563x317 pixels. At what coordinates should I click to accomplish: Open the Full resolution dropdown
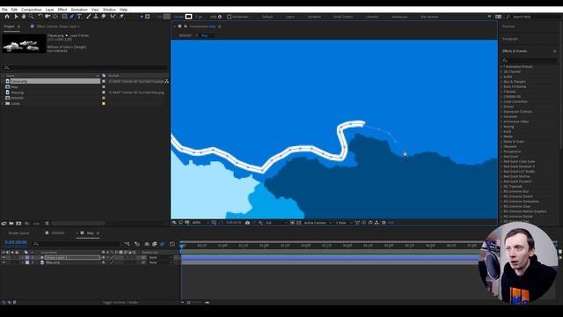pyautogui.click(x=275, y=223)
